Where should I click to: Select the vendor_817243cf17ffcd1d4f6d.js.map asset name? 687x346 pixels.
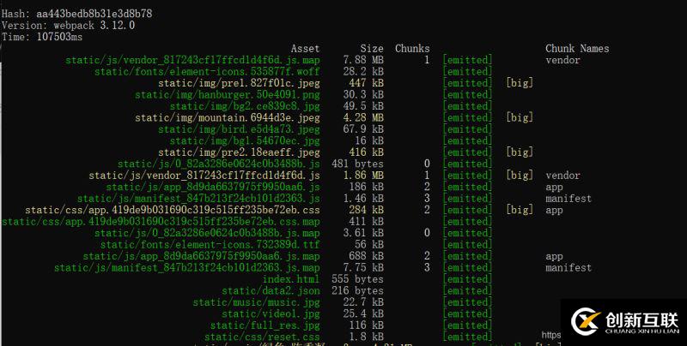pyautogui.click(x=192, y=60)
